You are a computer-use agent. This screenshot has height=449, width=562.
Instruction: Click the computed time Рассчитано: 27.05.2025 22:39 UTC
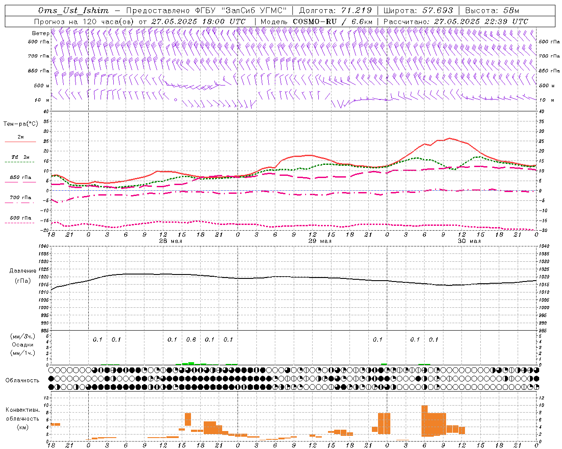[x=456, y=21]
